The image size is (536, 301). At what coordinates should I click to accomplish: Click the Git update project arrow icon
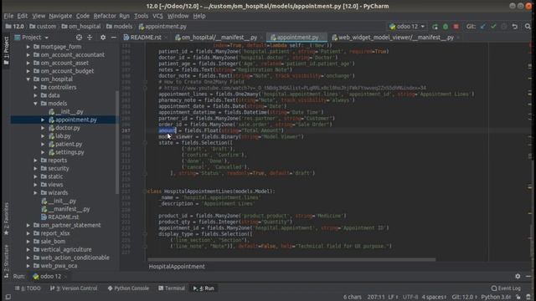pyautogui.click(x=482, y=27)
